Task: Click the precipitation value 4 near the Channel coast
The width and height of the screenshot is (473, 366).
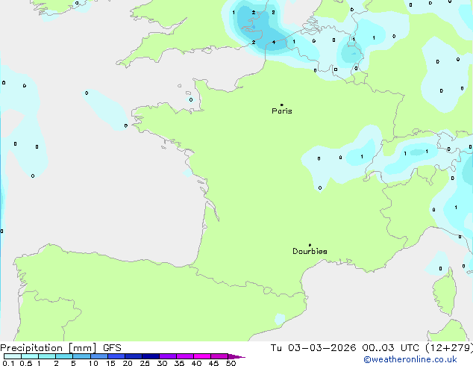Action: [x=274, y=43]
